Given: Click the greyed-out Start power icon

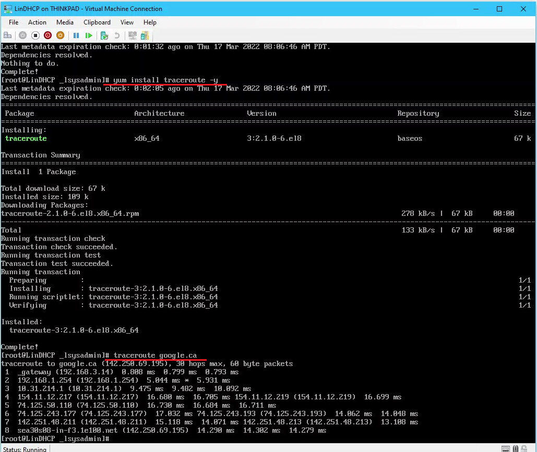Looking at the screenshot, I should pos(22,35).
